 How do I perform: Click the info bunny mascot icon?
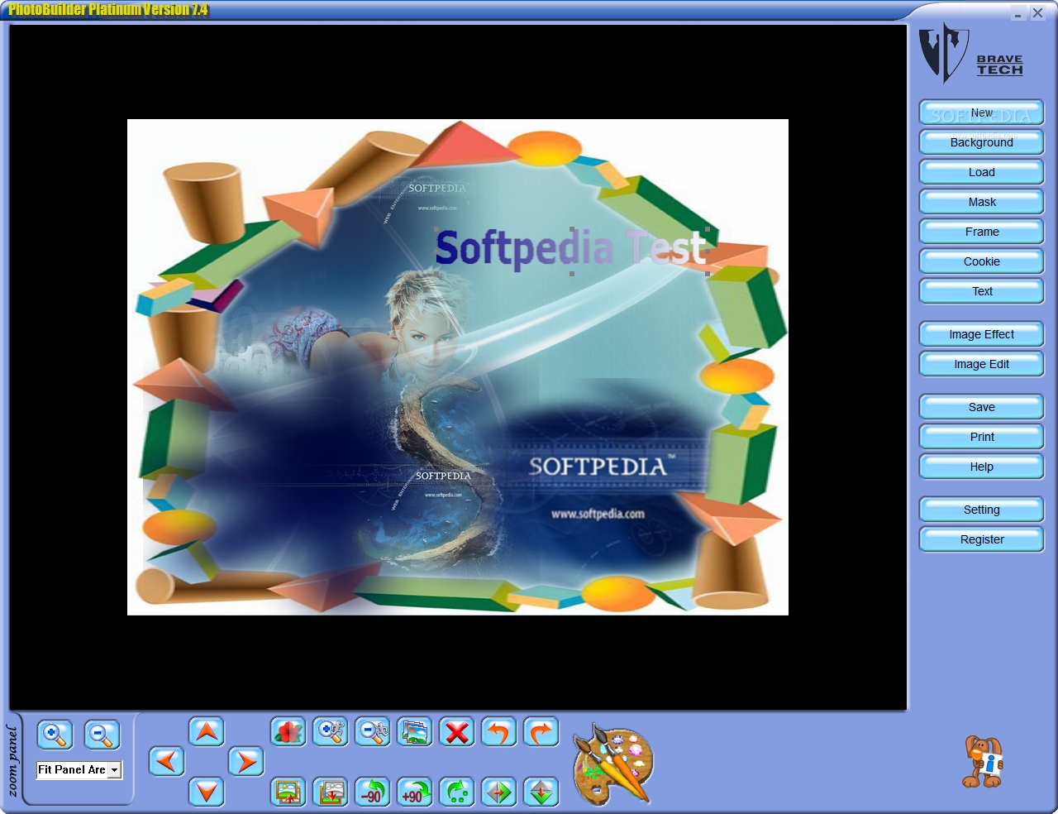[984, 762]
